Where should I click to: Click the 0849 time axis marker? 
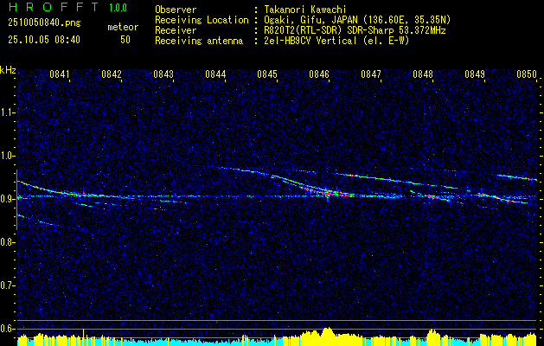click(x=475, y=74)
